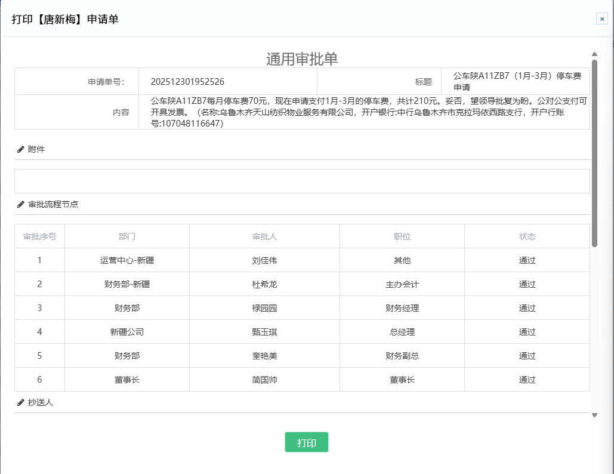Screen dimensions: 614x474
Task: Select the application number 202512301952526
Action: (187, 82)
